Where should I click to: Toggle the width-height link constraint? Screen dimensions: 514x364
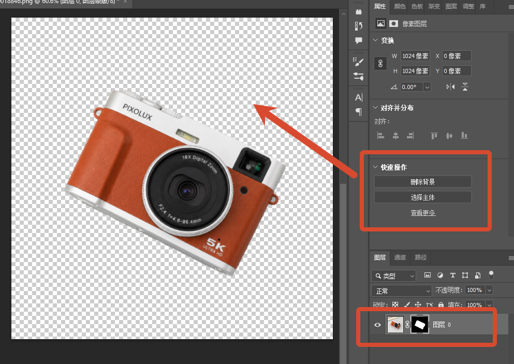tap(380, 63)
